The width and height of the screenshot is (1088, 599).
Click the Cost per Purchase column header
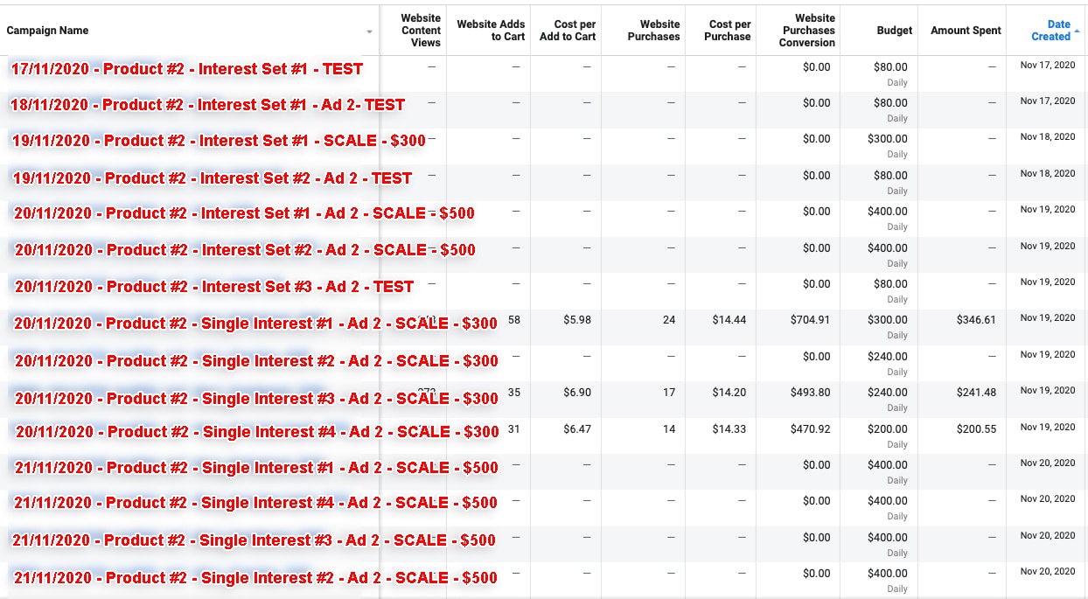[729, 31]
